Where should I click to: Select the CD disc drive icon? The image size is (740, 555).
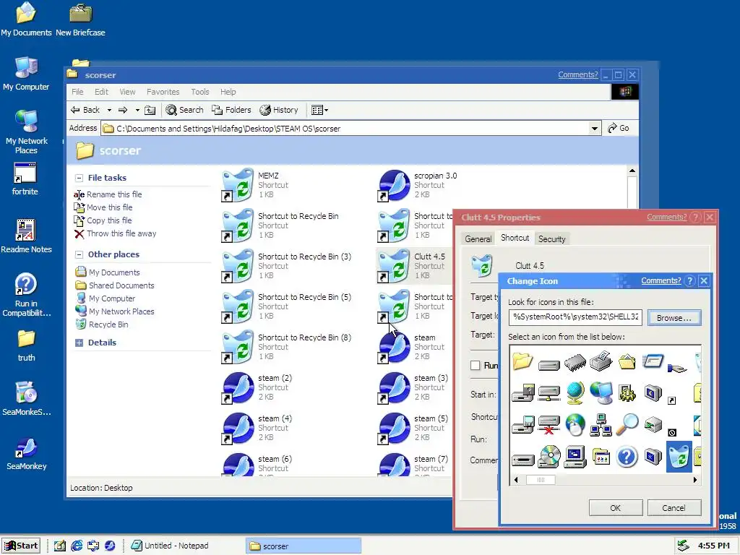coord(549,457)
